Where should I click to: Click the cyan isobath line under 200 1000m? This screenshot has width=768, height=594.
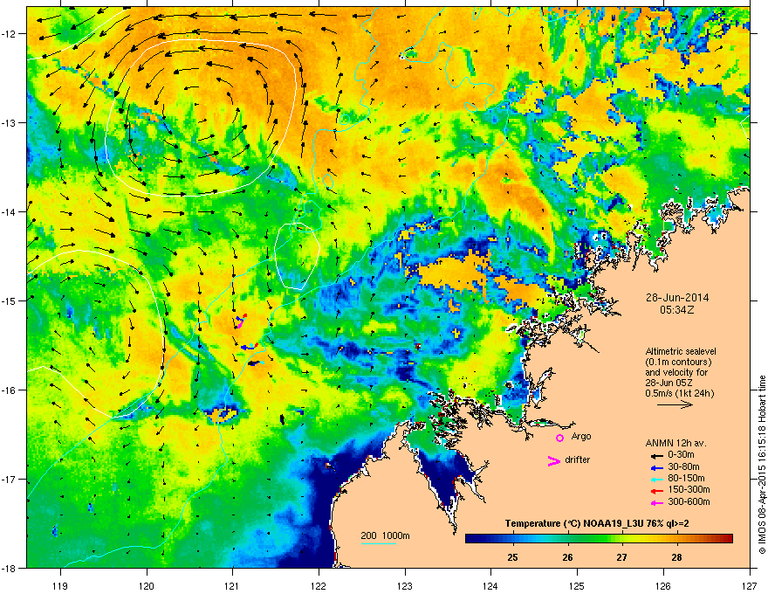coord(379,543)
